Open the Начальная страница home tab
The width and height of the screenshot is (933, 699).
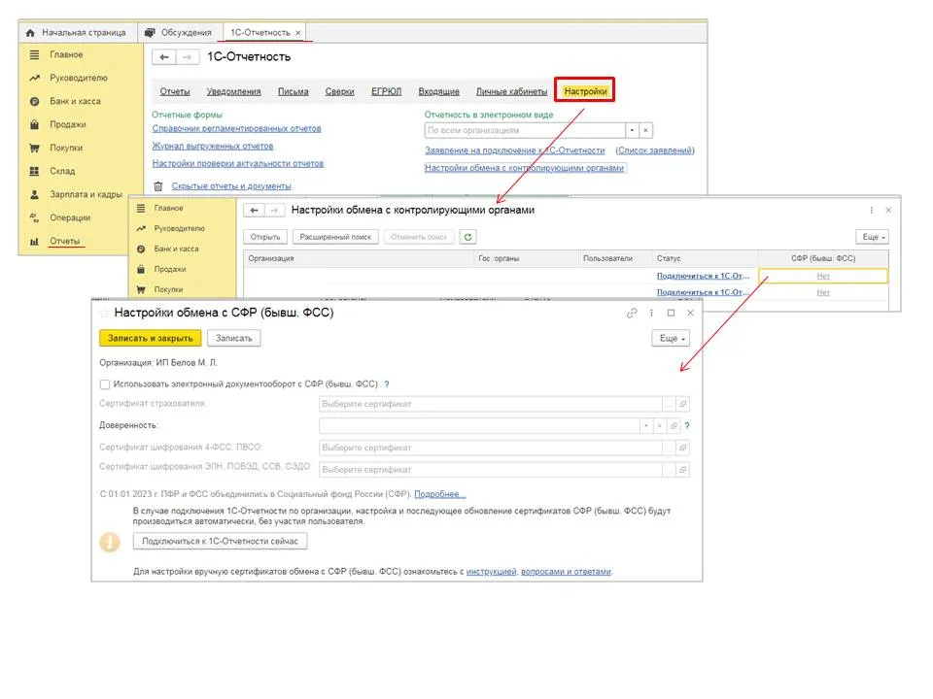[x=76, y=33]
